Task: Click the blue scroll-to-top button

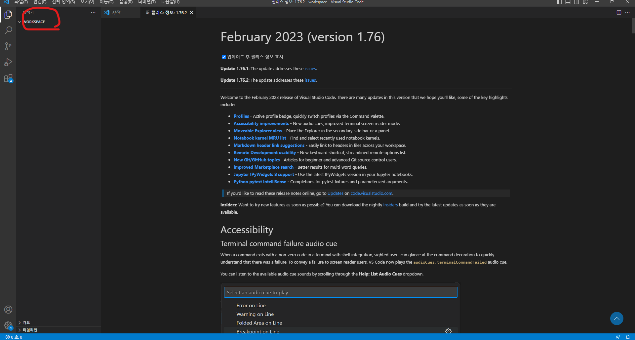Action: pyautogui.click(x=617, y=319)
